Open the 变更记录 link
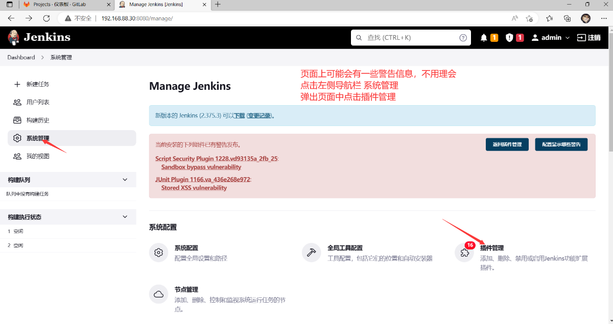This screenshot has width=613, height=324. coord(259,116)
